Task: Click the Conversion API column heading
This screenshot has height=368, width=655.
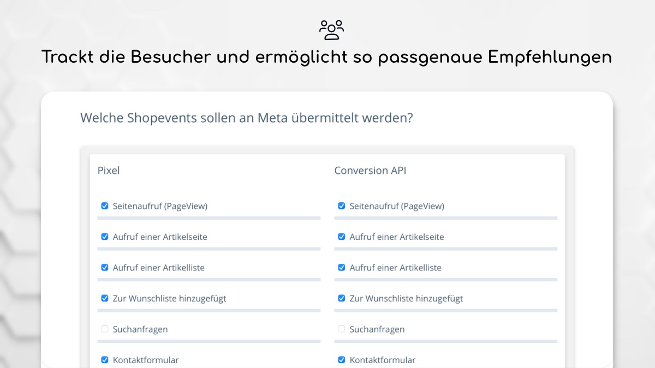Action: pyautogui.click(x=370, y=171)
